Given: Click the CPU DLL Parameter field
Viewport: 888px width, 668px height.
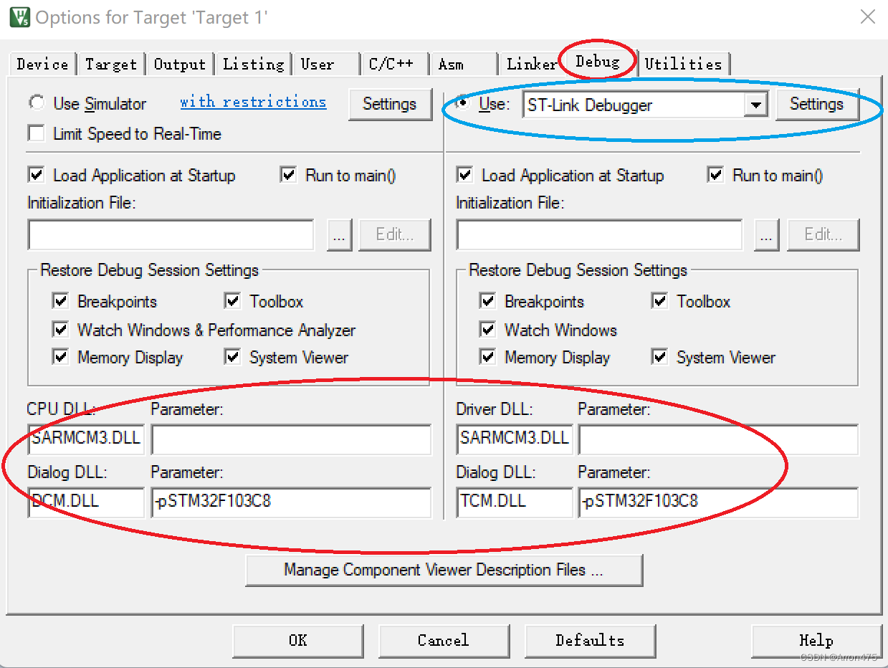Looking at the screenshot, I should (291, 439).
